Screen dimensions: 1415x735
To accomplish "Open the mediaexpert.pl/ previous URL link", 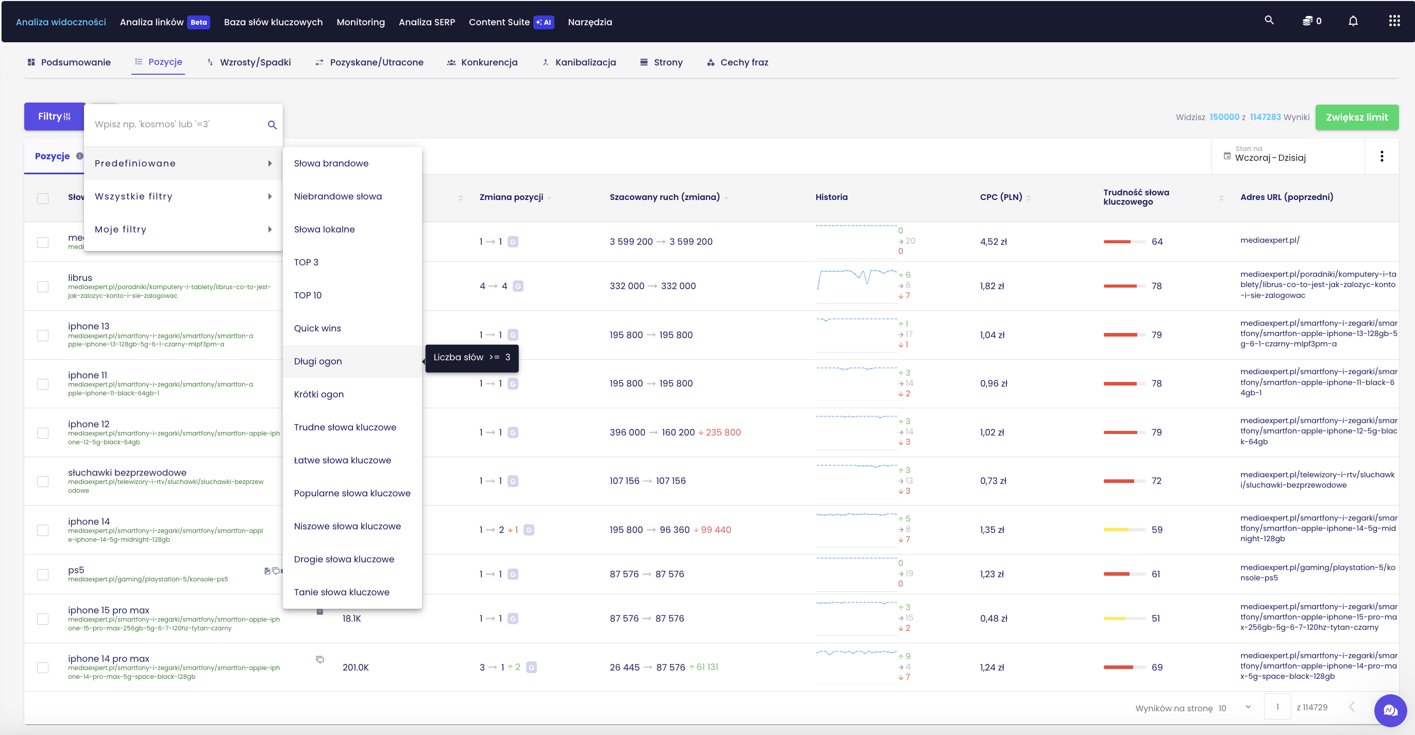I will 1270,240.
